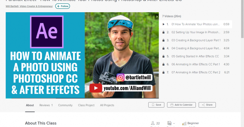The image size is (244, 127).
Task: Click the share icon in Share button
Action: coord(203,105)
